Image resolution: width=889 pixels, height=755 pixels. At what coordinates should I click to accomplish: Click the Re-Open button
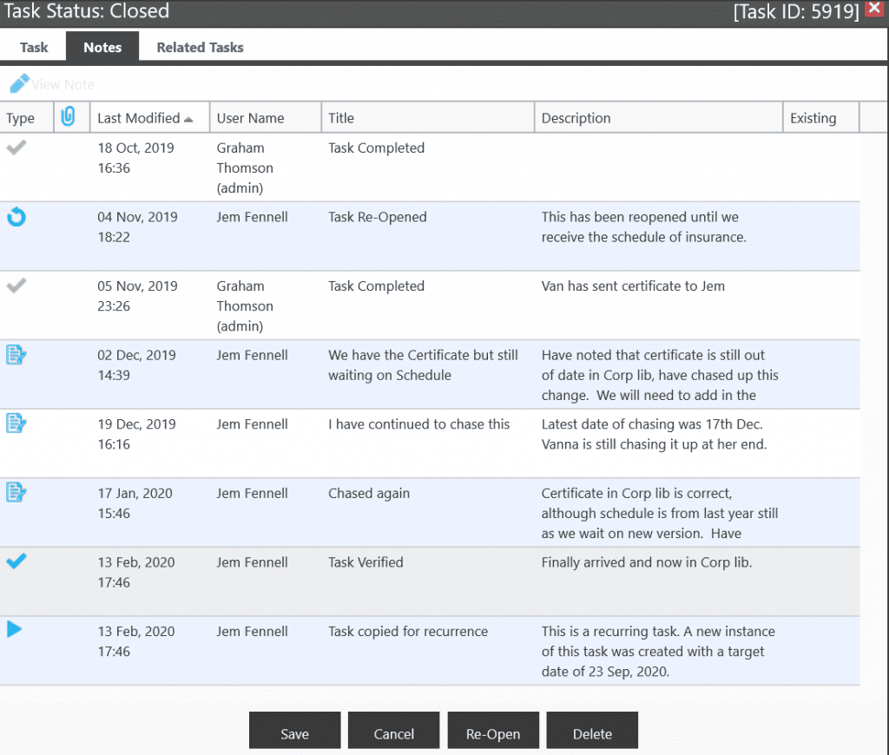coord(492,730)
